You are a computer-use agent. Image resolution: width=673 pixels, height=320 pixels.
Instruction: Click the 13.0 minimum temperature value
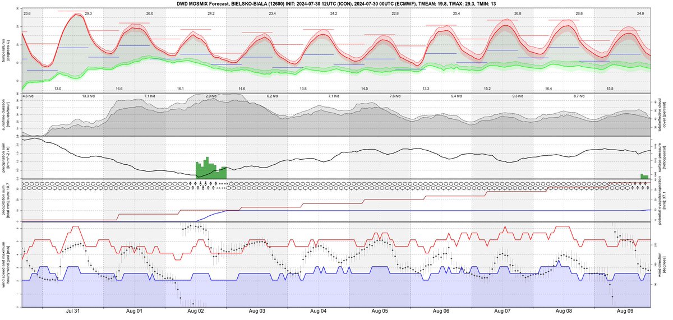(x=58, y=89)
